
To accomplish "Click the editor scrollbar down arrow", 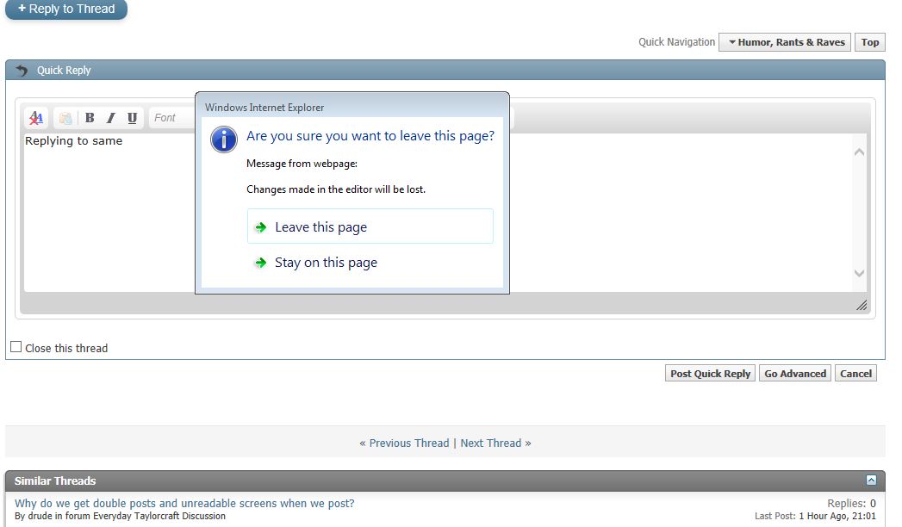I will click(859, 273).
